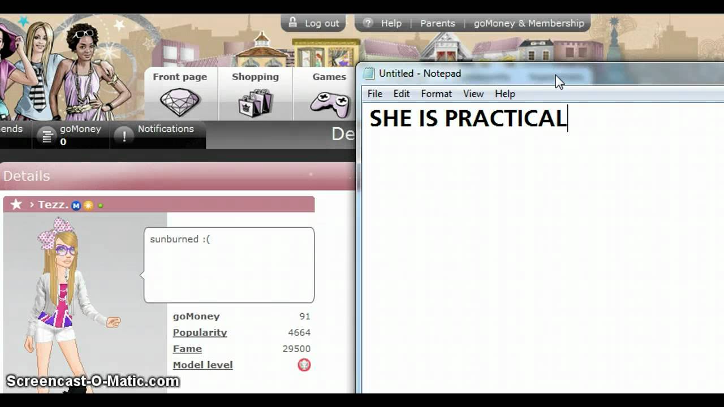Select the Shopping tab label
Viewport: 724px width, 407px height.
(255, 77)
